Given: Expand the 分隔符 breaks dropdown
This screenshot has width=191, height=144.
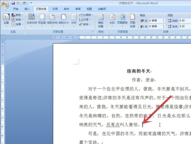Looking at the screenshot, I should coord(86,15).
